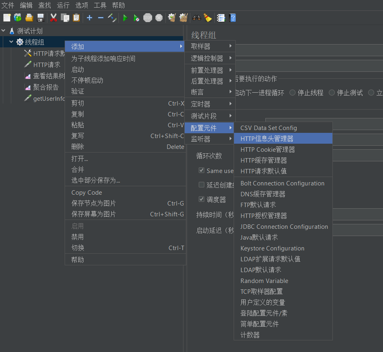Click the Function Helper list icon
Image resolution: width=383 pixels, height=352 pixels.
point(221,18)
